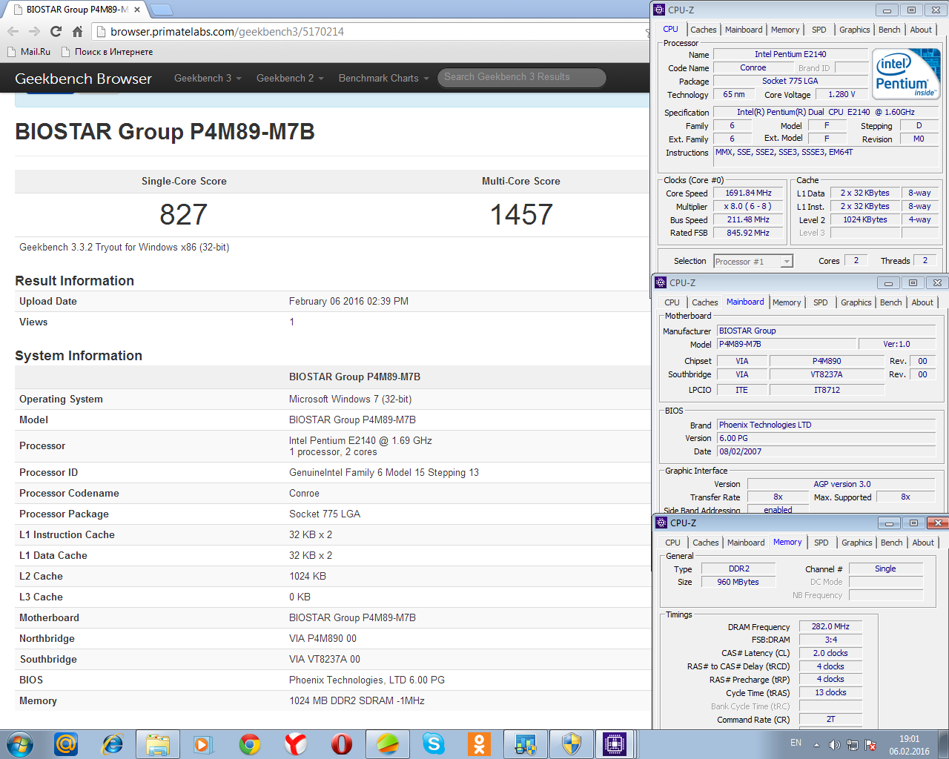Open the Graphics tab in top CPU-Z window
The height and width of the screenshot is (759, 949).
[854, 30]
